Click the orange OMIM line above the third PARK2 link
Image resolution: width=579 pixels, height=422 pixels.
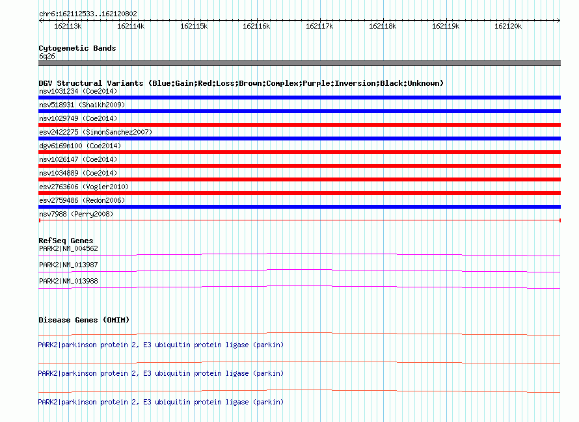tap(299, 391)
